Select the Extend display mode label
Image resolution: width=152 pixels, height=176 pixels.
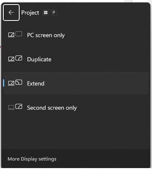point(36,83)
